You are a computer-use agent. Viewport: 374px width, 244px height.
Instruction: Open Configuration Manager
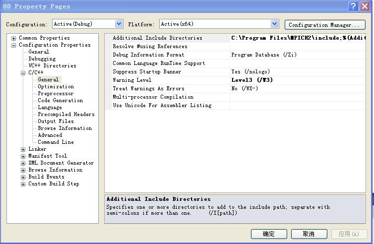click(325, 25)
